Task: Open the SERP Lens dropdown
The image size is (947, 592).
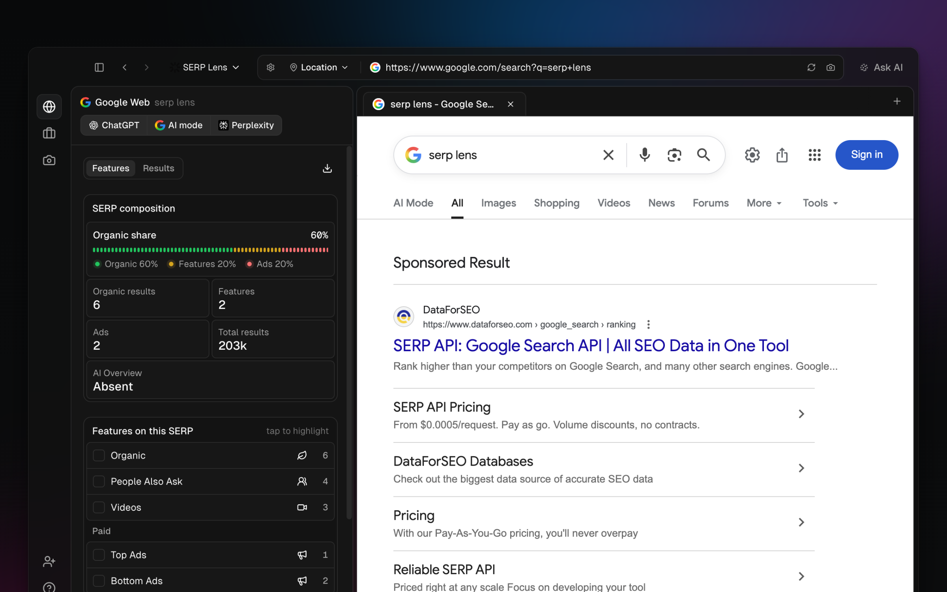Action: point(205,67)
